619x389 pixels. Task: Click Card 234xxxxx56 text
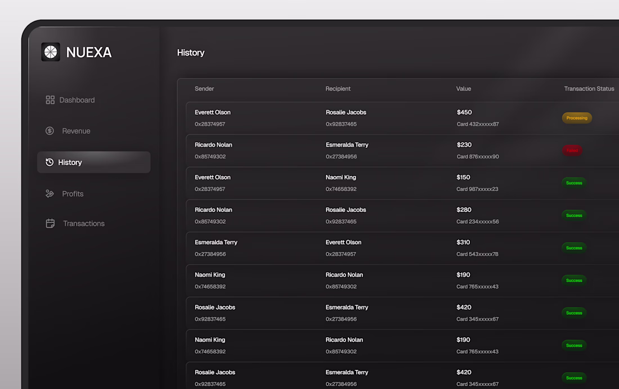[478, 221]
